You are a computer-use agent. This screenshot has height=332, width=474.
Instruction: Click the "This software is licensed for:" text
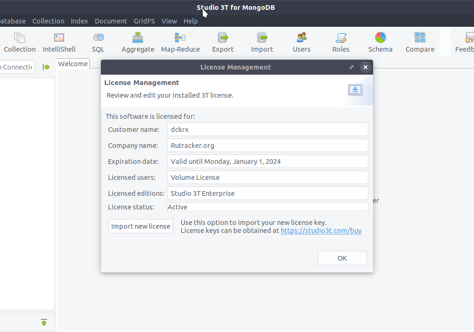click(150, 116)
